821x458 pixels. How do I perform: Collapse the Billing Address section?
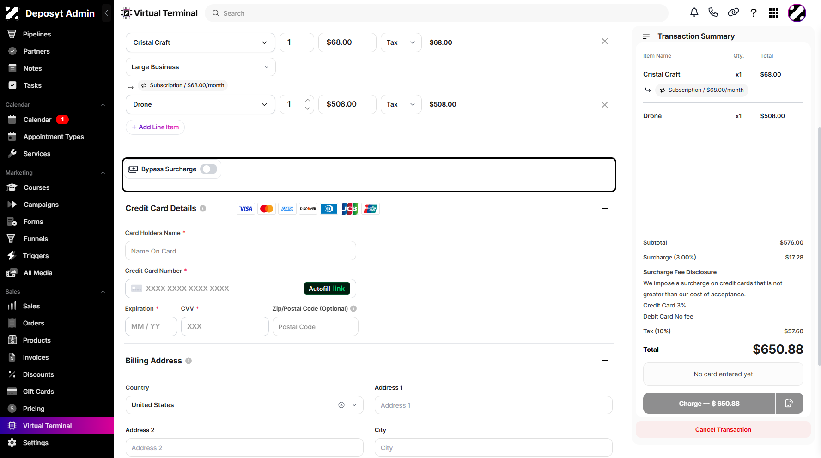coord(605,361)
